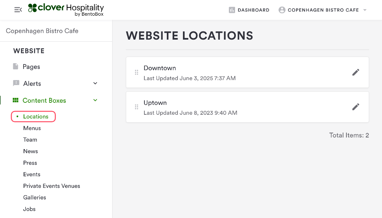Edit the Downtown location pencil icon

[356, 72]
